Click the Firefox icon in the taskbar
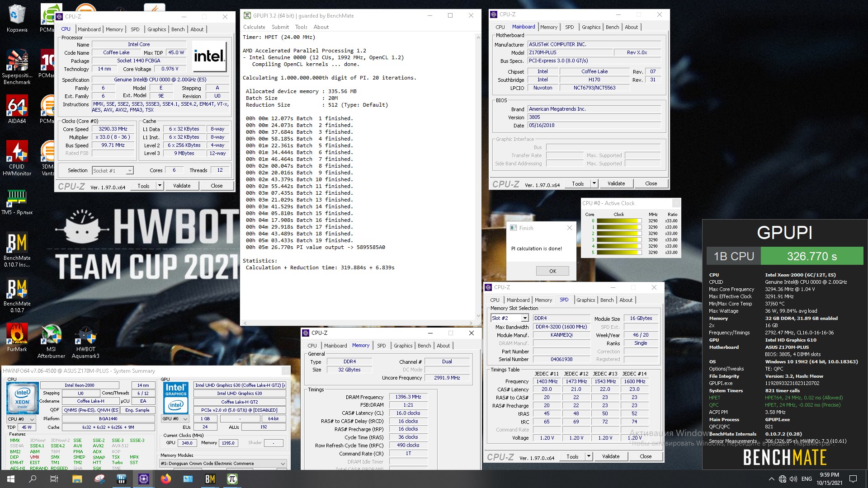 [166, 479]
